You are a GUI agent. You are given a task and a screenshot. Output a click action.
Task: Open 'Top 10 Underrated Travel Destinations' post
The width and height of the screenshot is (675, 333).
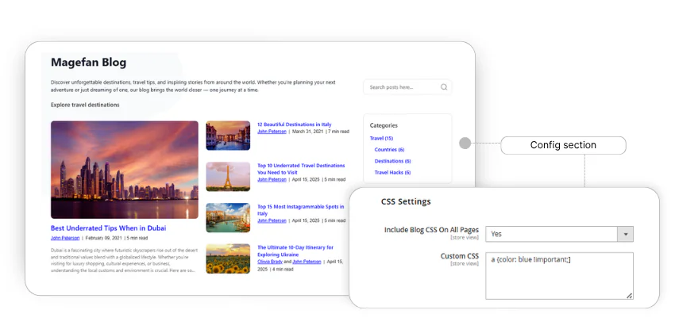click(x=301, y=169)
